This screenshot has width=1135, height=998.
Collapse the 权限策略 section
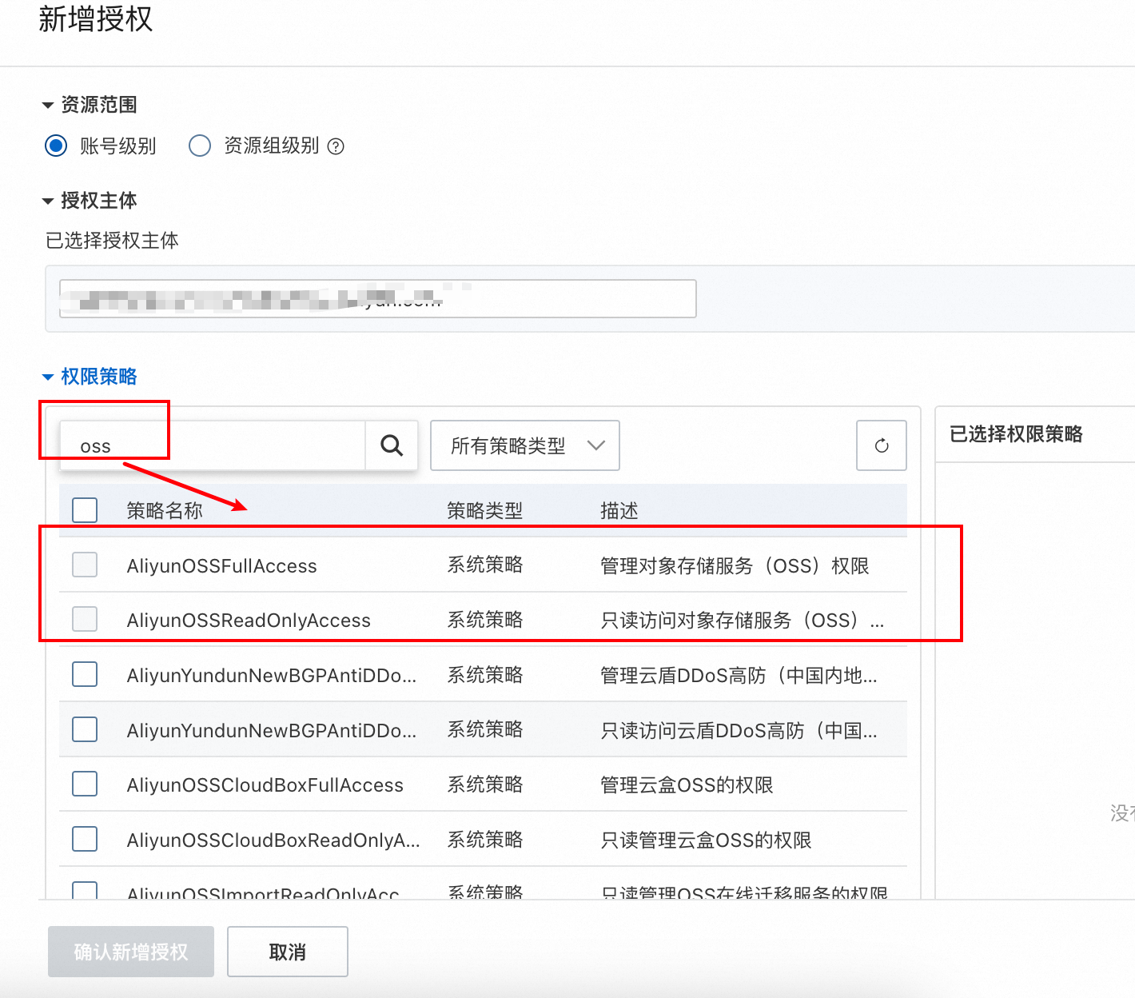coord(48,377)
